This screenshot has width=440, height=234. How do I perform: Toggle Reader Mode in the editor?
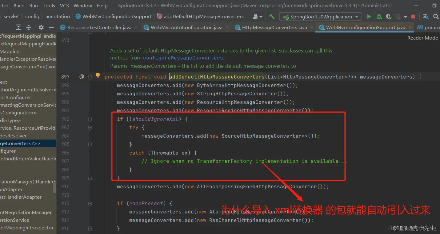coord(422,38)
